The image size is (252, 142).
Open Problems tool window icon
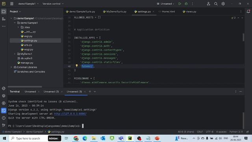(4, 118)
